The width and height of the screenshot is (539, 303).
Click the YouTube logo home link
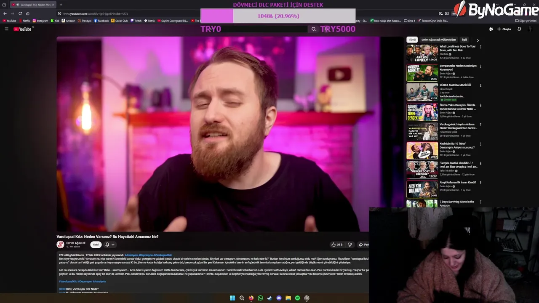(x=22, y=29)
